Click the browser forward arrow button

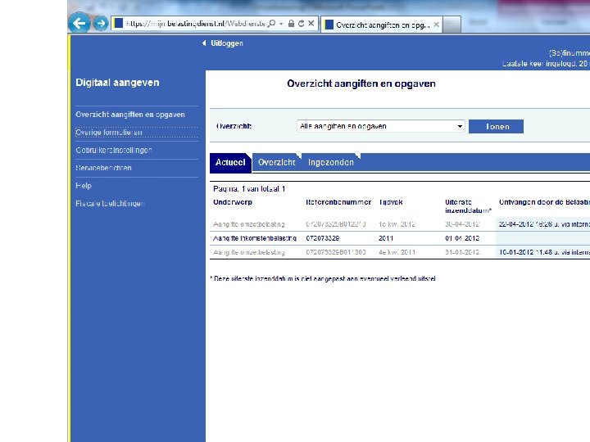[x=101, y=24]
